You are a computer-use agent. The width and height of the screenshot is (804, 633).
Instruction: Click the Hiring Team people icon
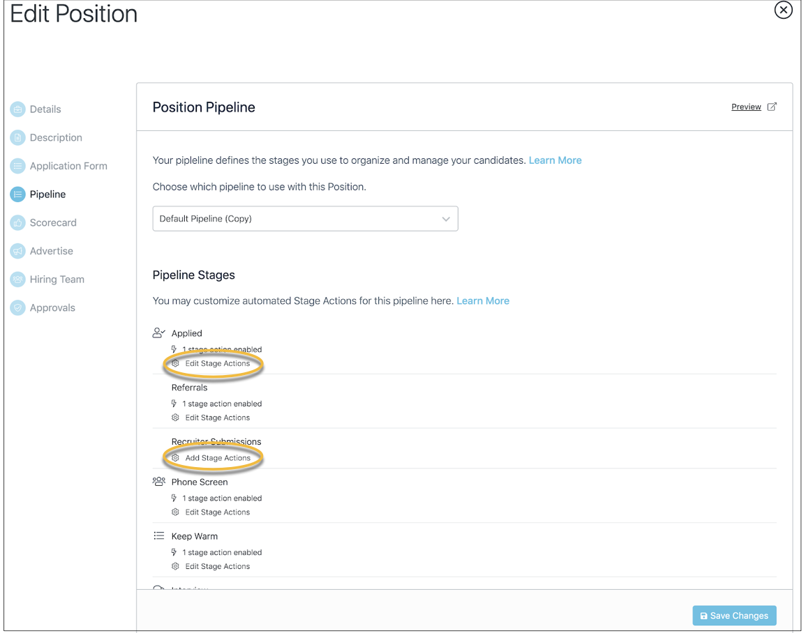tap(17, 279)
